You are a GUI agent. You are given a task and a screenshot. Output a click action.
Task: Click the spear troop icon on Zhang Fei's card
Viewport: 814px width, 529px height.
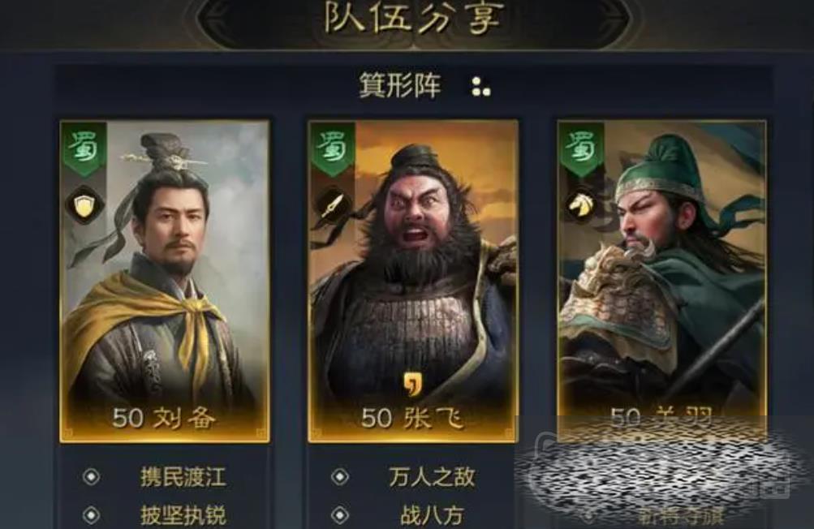(x=333, y=205)
